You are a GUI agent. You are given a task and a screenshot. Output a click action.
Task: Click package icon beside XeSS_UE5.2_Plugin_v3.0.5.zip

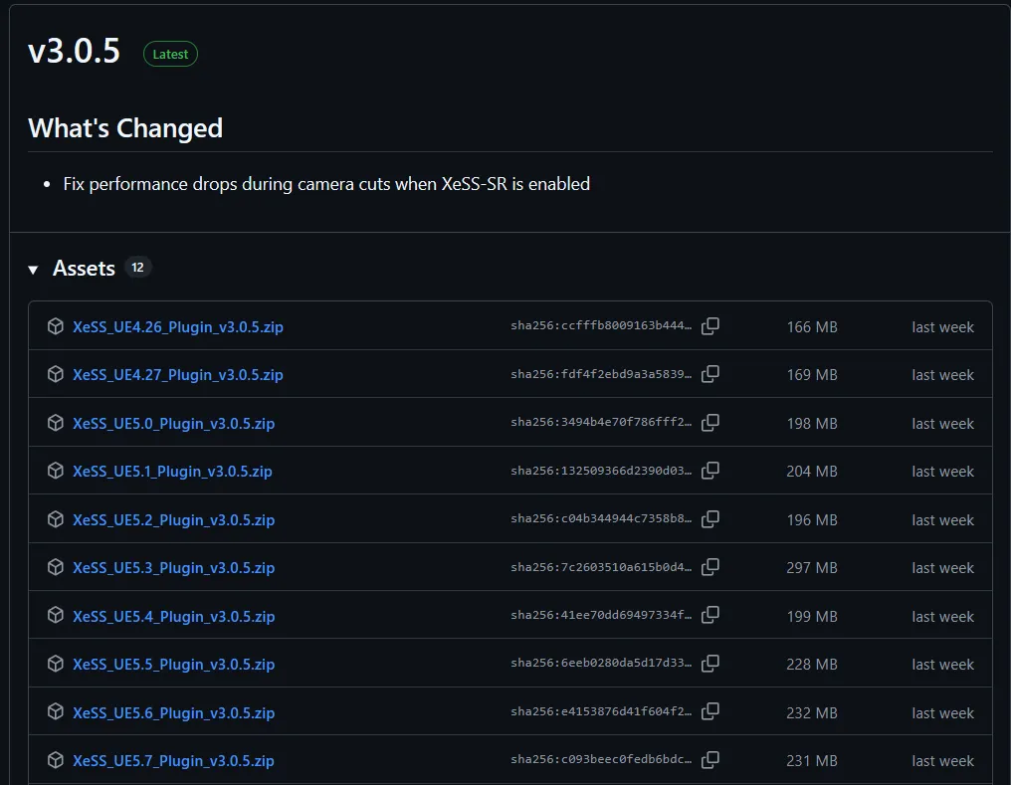(x=56, y=519)
